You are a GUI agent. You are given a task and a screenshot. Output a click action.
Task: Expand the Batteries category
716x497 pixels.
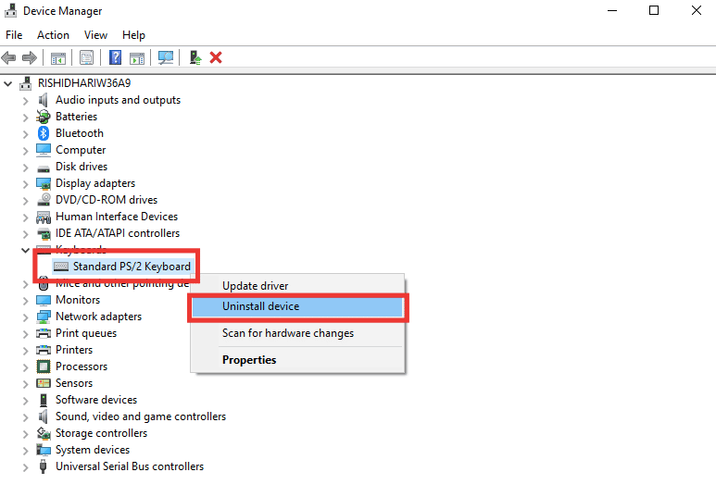click(26, 118)
